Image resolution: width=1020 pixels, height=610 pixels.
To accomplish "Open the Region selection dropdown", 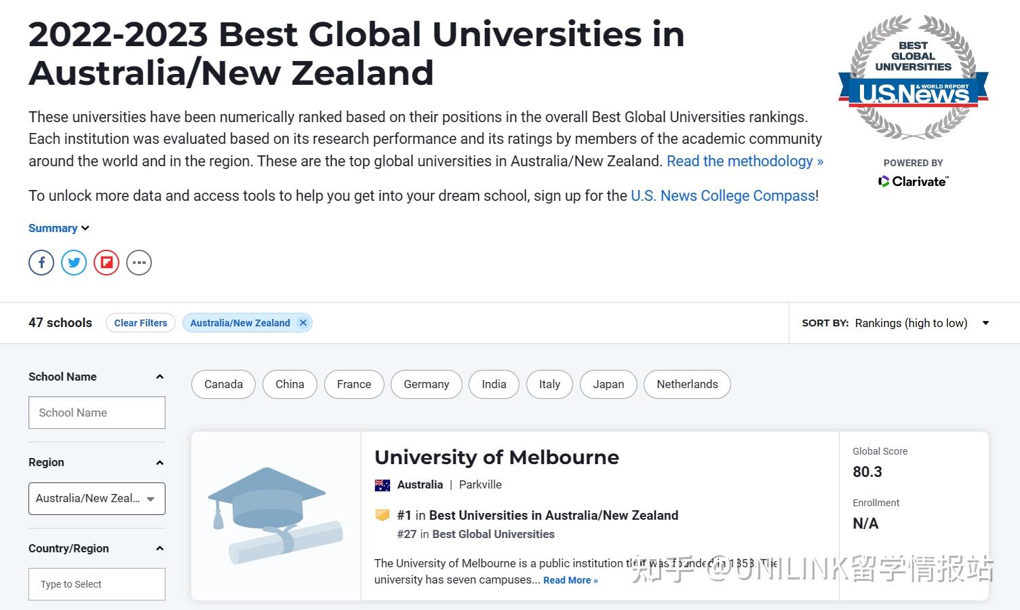I will click(x=96, y=498).
